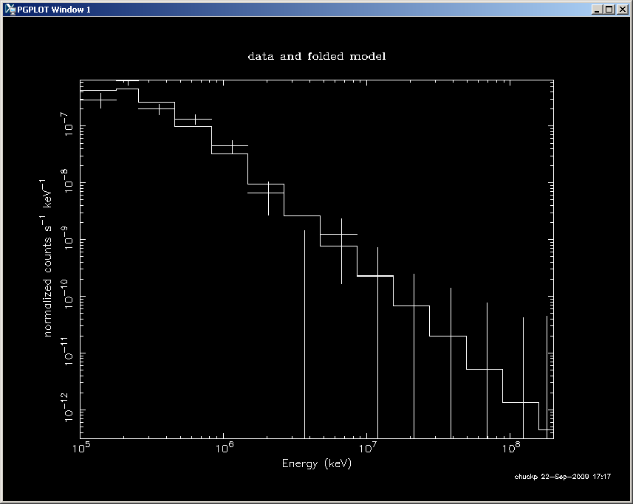633x504 pixels.
Task: Click the X11 icon in the title bar
Action: pos(10,10)
